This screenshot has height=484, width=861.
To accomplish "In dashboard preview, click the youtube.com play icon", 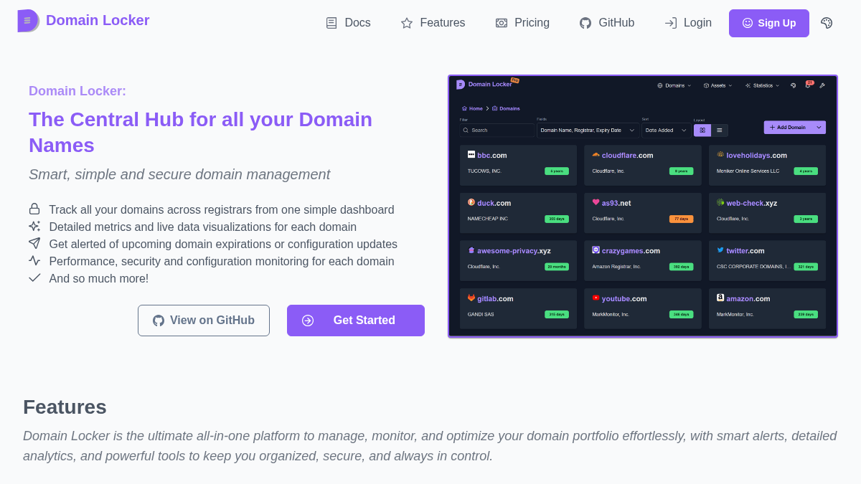I will 596,298.
